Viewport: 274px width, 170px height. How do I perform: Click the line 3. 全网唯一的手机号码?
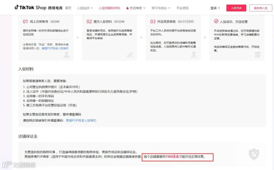click(x=39, y=96)
